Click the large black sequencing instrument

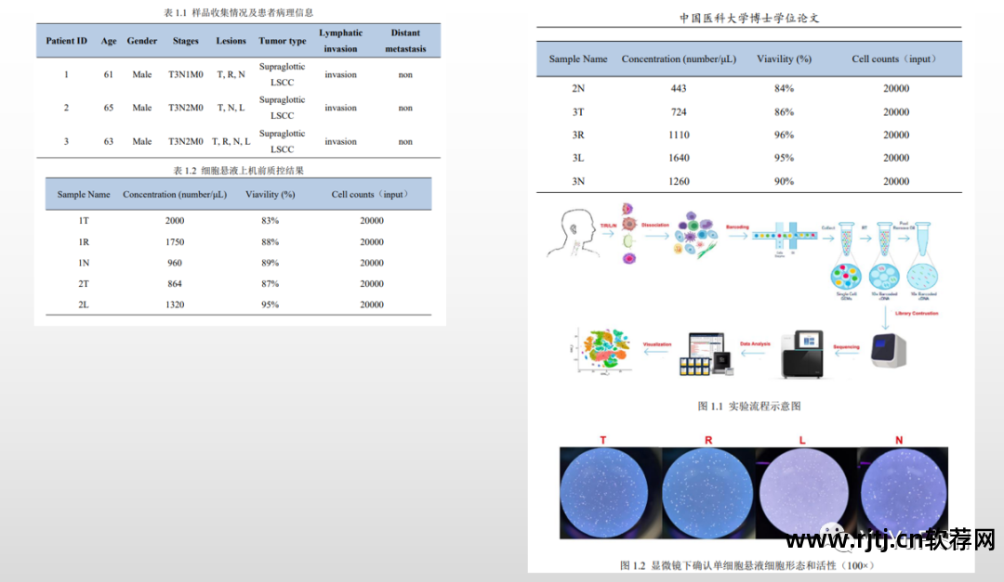click(800, 353)
